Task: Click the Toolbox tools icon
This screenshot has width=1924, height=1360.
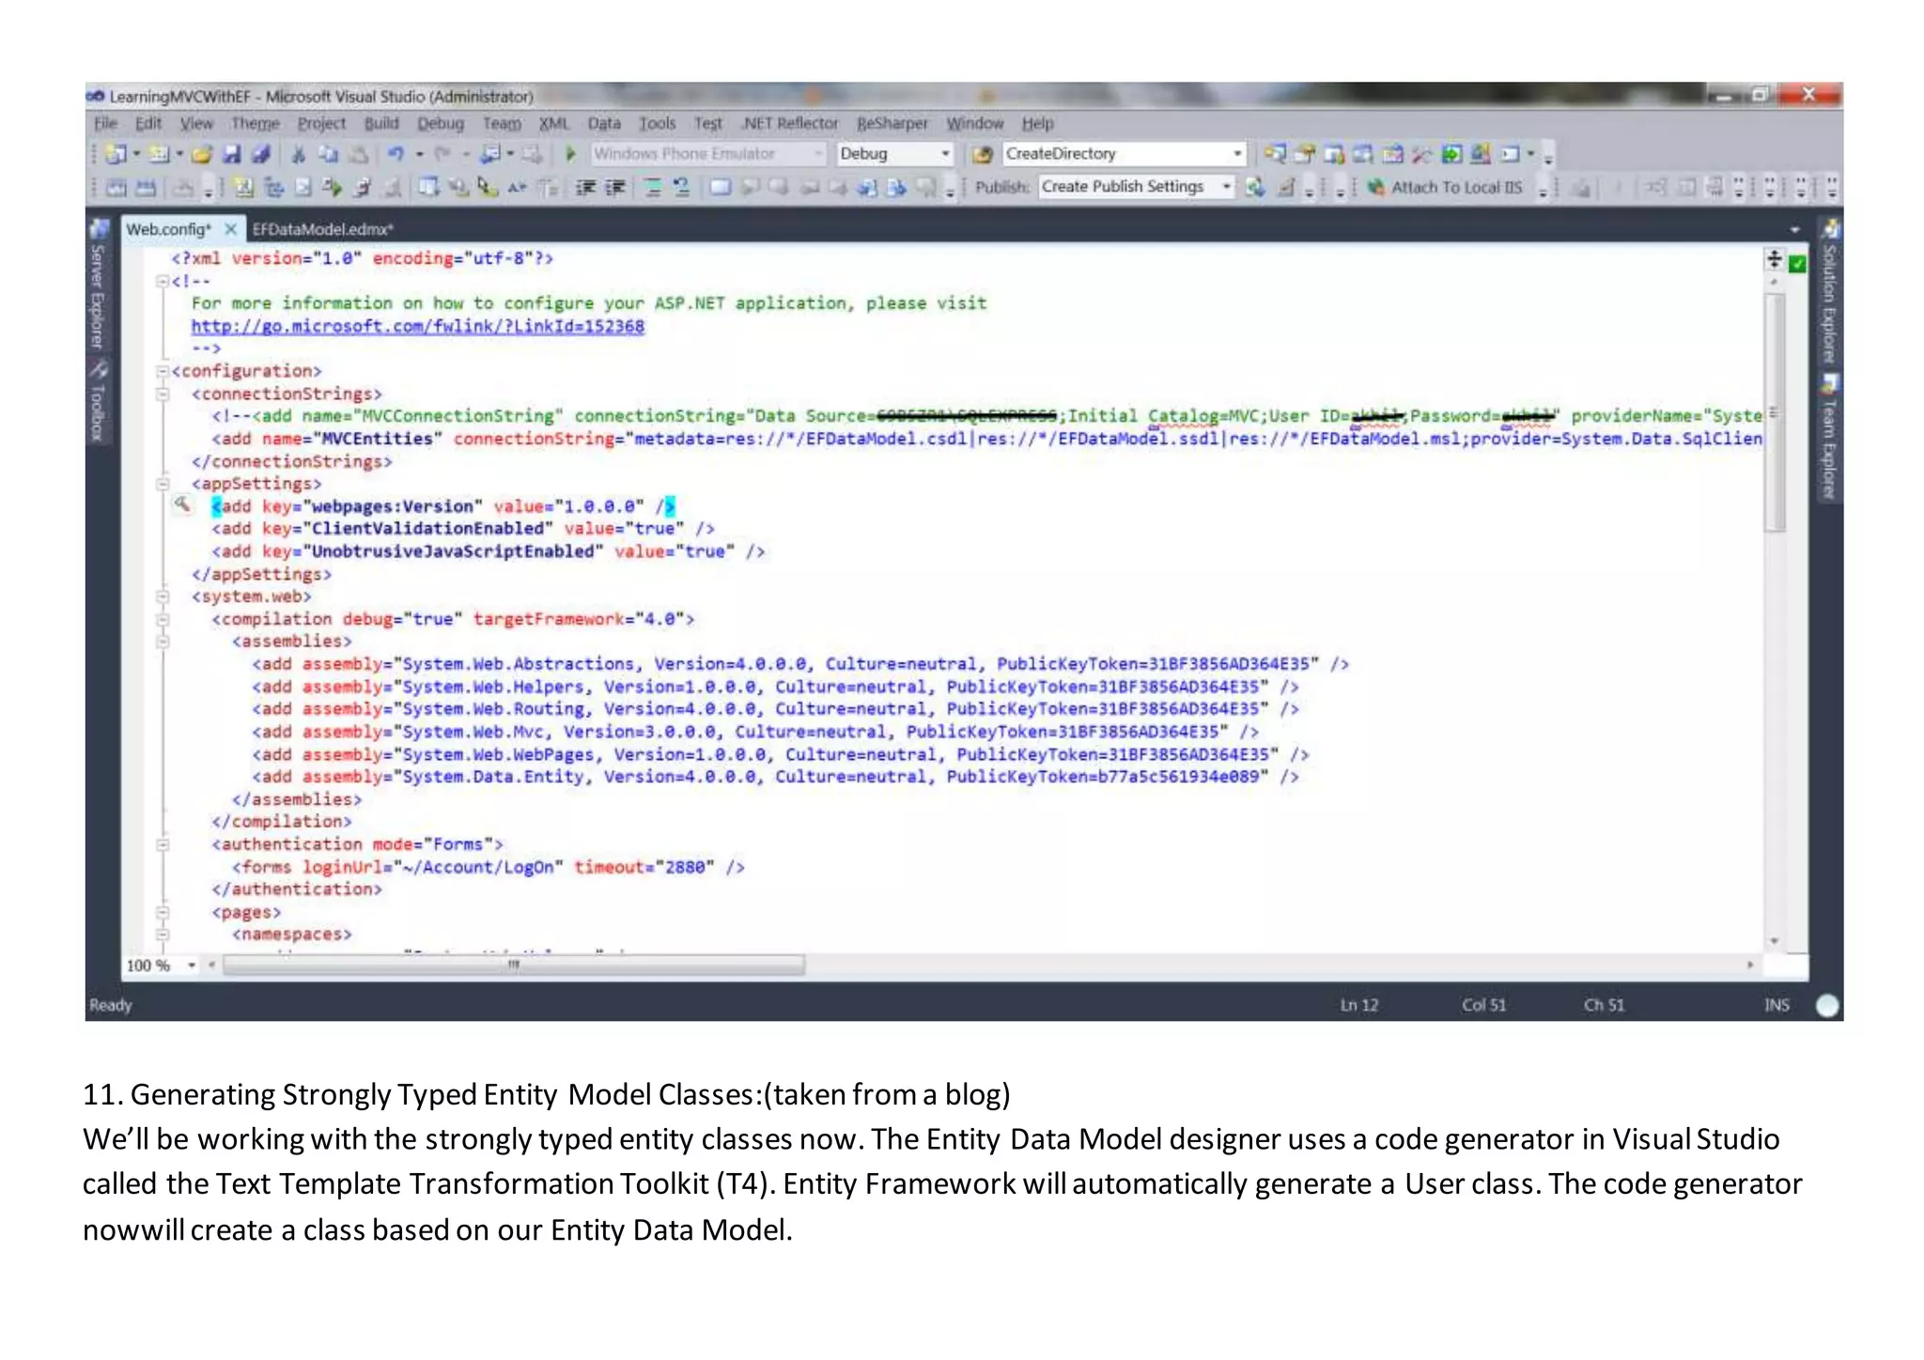Action: (x=1422, y=154)
